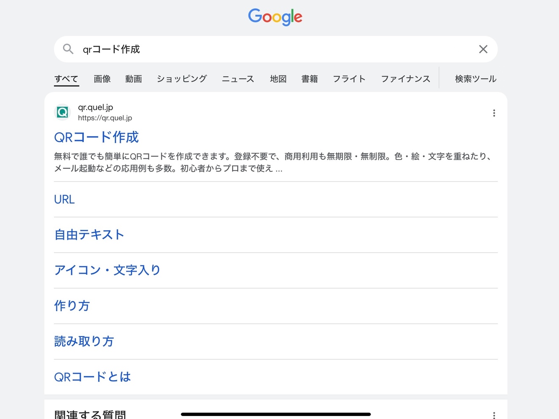Open the アイコン・文字入り sitelink
The height and width of the screenshot is (419, 559).
[x=108, y=270]
